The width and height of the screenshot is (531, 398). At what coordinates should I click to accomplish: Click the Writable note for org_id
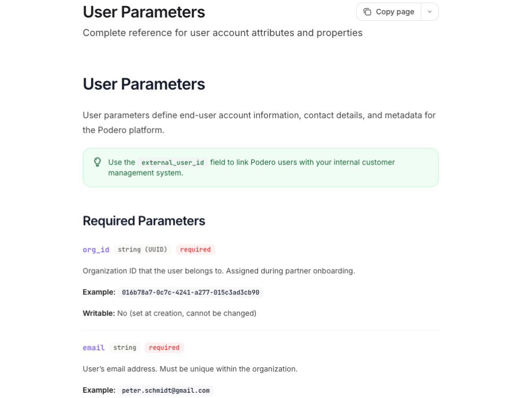click(x=169, y=314)
